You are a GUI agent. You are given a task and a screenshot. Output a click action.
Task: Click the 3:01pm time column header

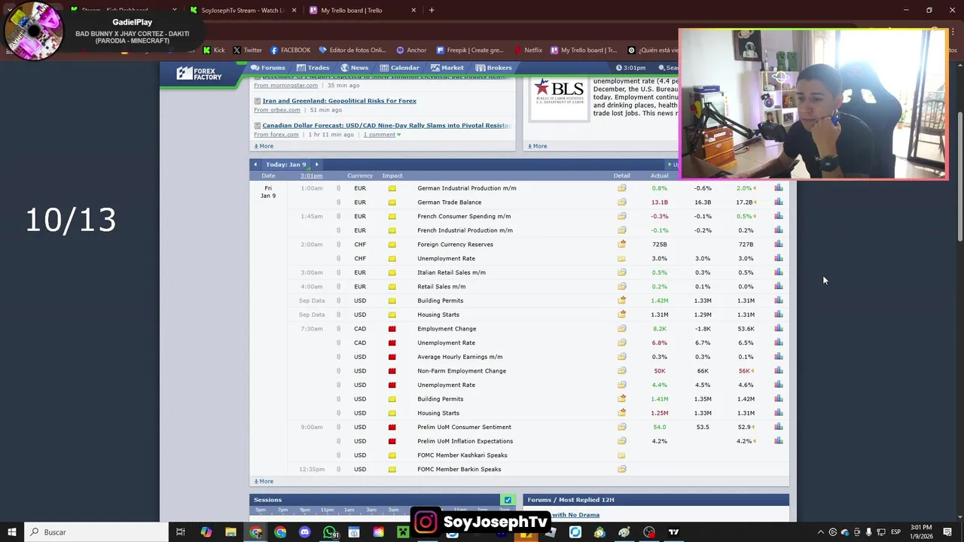click(311, 175)
